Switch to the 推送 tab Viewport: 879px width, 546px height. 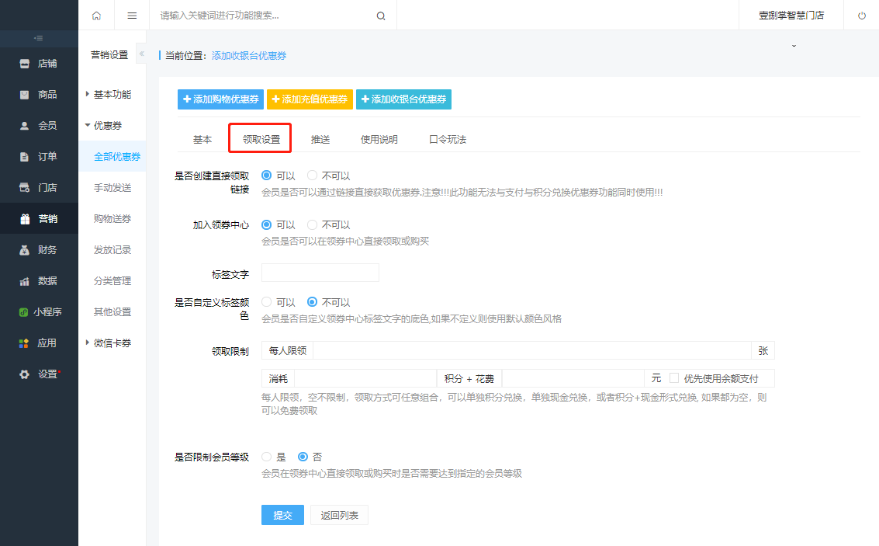tap(320, 139)
